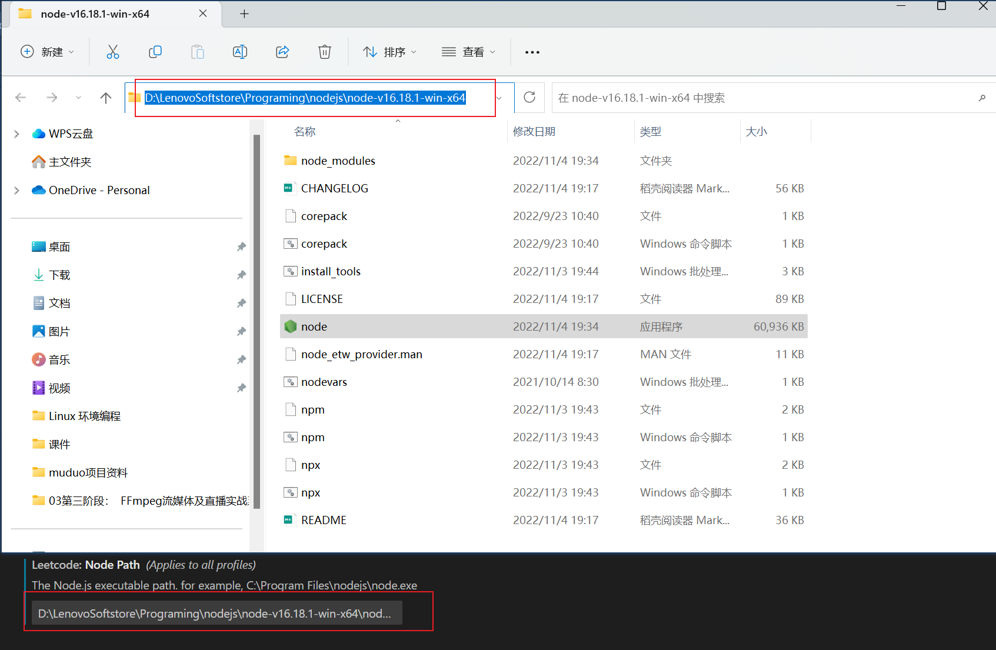Open the Linux 环境编程 folder shortcut
Screen dimensions: 996x650
(76, 416)
